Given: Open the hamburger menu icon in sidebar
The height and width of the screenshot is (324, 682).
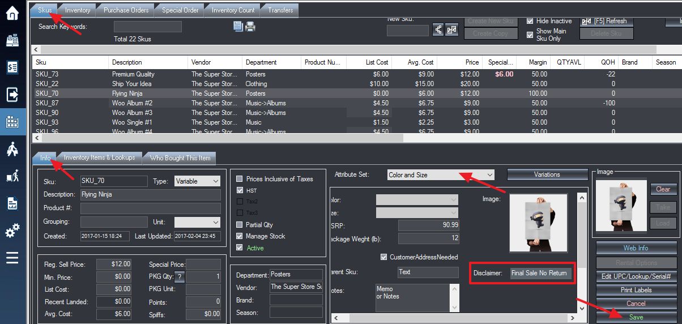Looking at the screenshot, I should tap(12, 258).
